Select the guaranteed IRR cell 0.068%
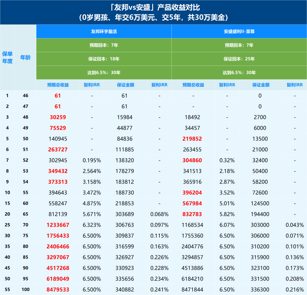The image size is (307, 295). pos(159,214)
